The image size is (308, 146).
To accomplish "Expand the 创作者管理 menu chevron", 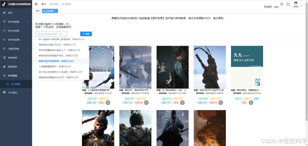I will pyautogui.click(x=28, y=22).
